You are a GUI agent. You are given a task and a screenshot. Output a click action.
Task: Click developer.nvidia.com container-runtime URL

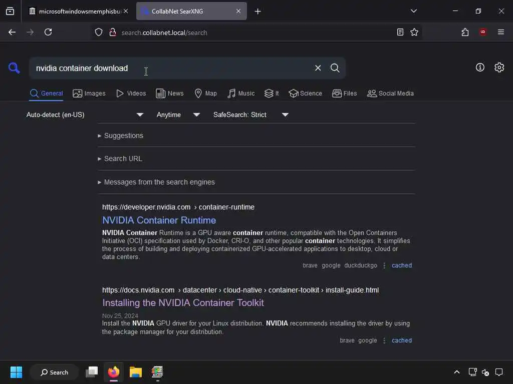coord(178,207)
